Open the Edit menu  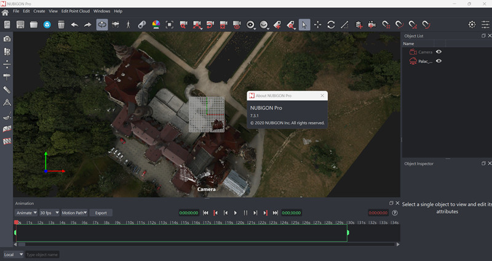(x=26, y=11)
